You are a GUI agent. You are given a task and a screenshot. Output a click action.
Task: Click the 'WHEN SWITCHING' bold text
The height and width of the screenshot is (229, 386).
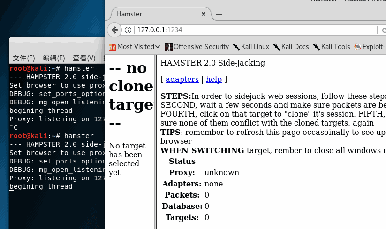tap(202, 150)
